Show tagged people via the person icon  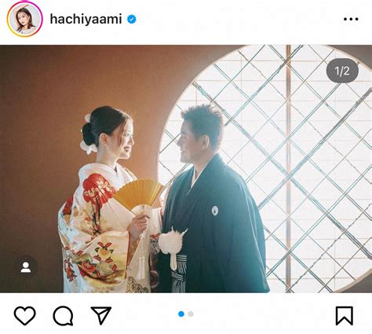pyautogui.click(x=26, y=267)
